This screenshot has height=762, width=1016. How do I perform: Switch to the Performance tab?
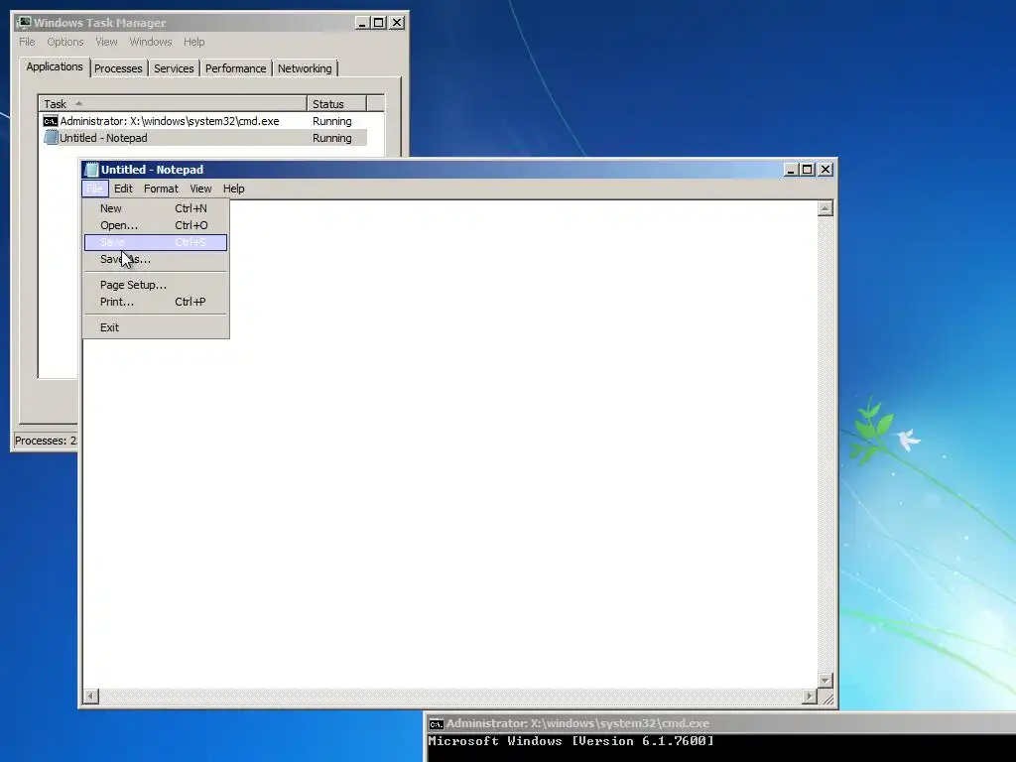[235, 68]
